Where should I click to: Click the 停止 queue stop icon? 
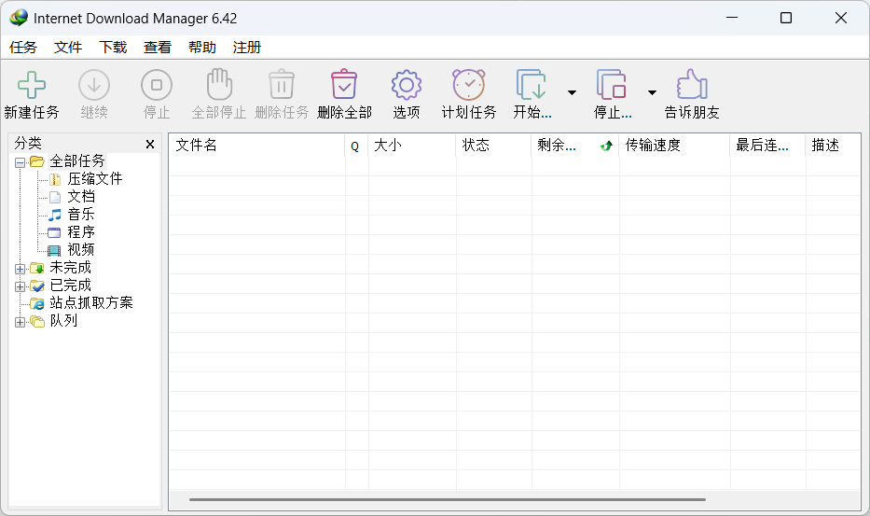point(612,86)
